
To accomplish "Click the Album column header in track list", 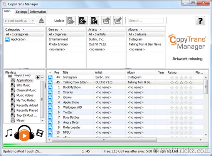I will pos(141,72).
